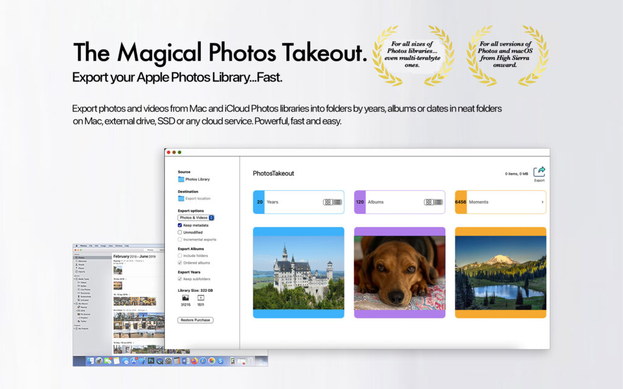Launch Safari from the Dock
The height and width of the screenshot is (389, 623).
click(203, 361)
